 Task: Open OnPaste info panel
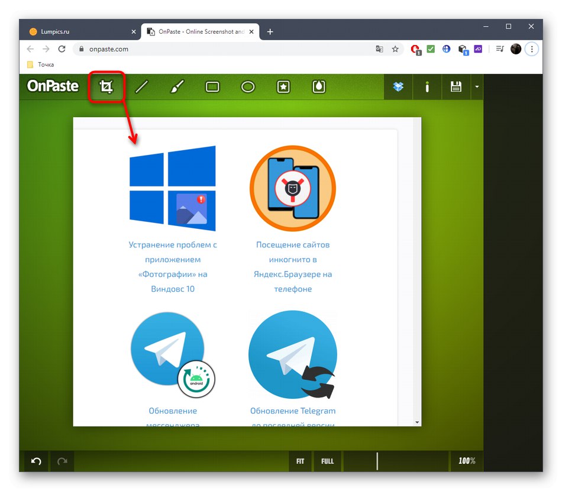point(427,86)
